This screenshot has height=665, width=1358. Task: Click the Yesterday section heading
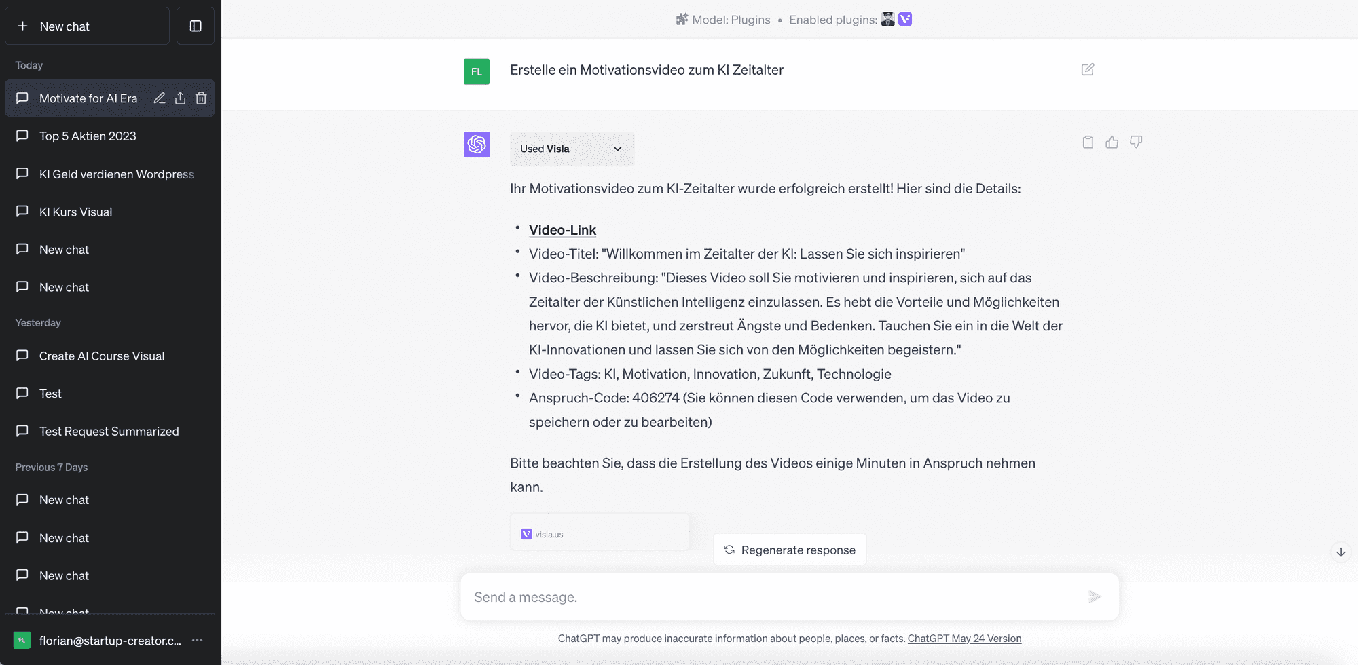click(38, 323)
